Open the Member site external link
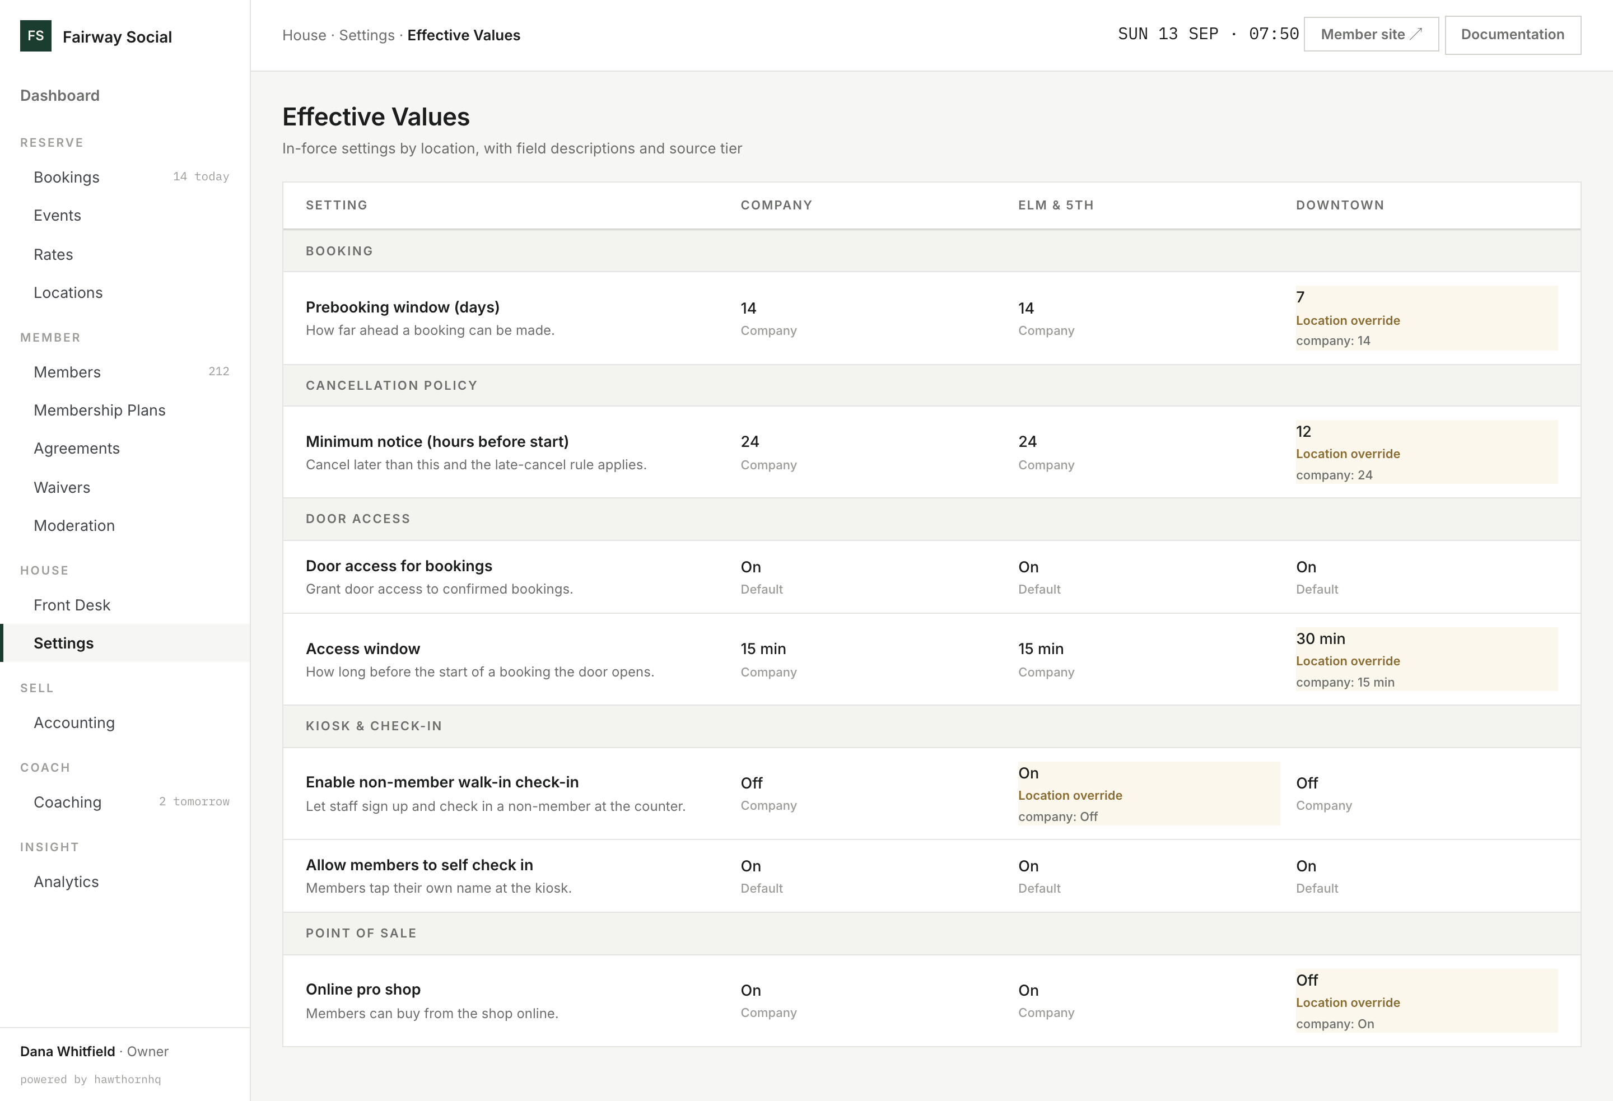The height and width of the screenshot is (1101, 1613). click(x=1371, y=35)
